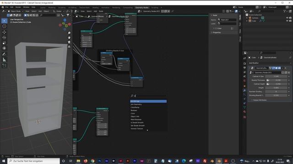Collapse the GeometryNodes modifier panel arrow

[250, 68]
